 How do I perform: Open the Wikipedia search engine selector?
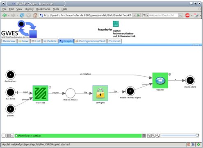(145, 15)
